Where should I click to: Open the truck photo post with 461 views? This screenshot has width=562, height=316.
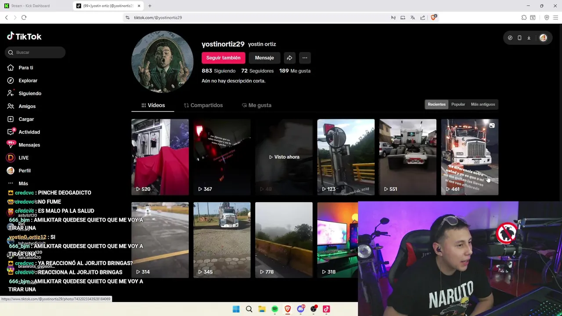click(470, 157)
